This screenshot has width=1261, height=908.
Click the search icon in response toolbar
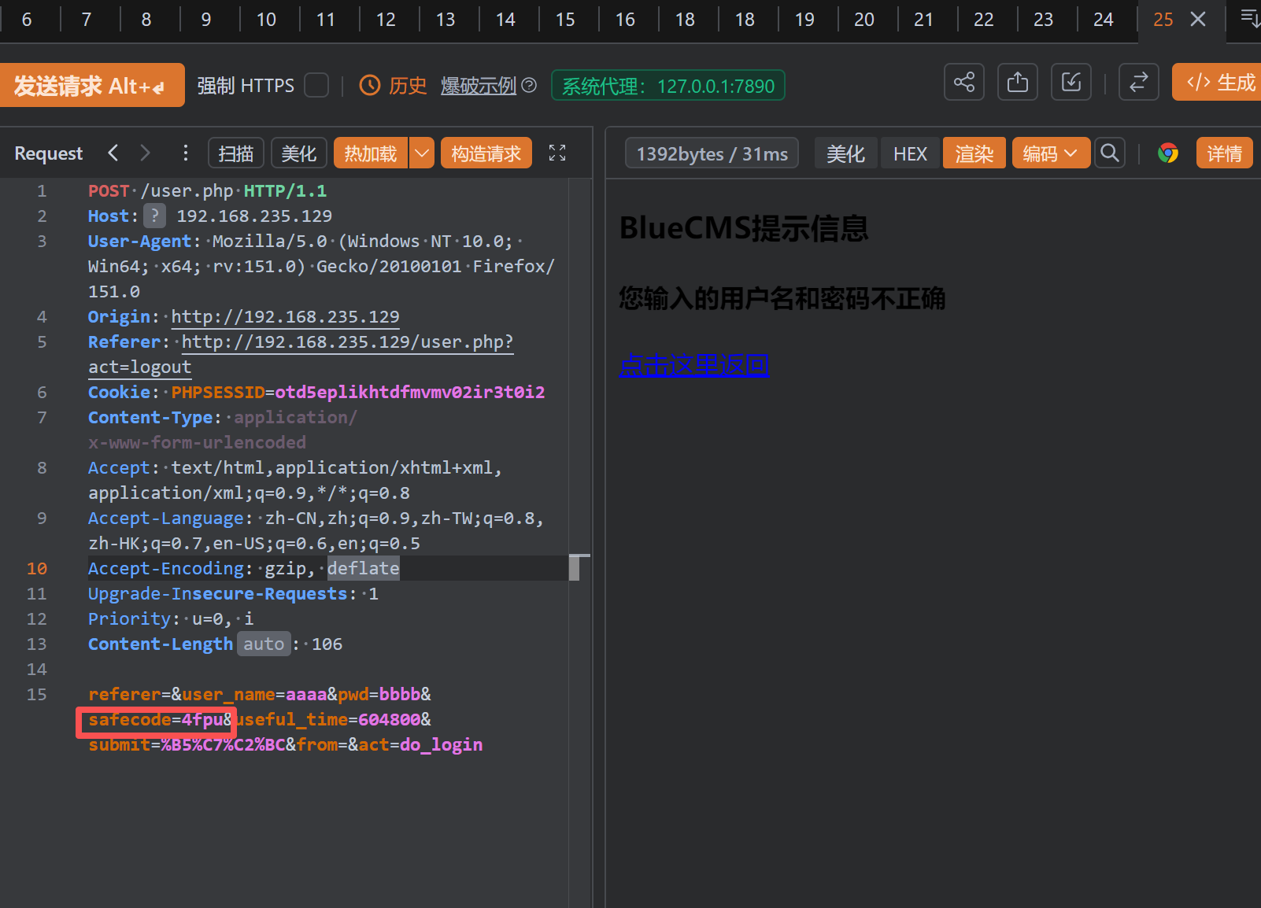1110,153
